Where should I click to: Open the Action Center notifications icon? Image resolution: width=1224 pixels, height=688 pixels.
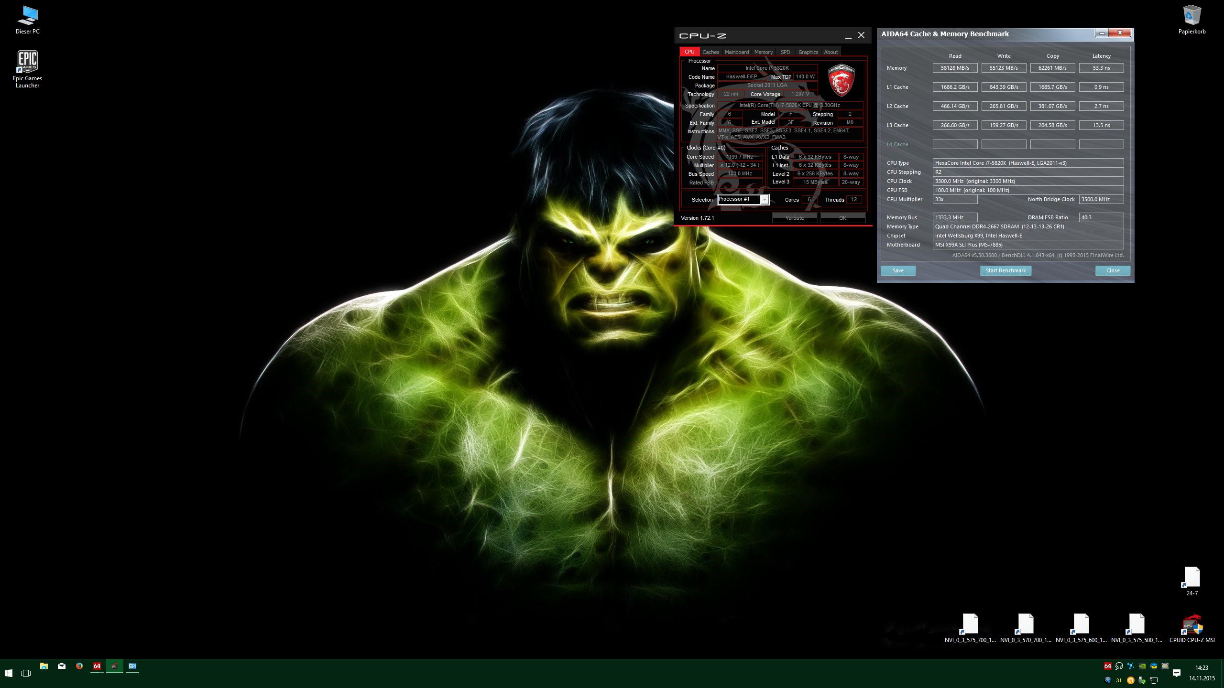tap(1177, 673)
